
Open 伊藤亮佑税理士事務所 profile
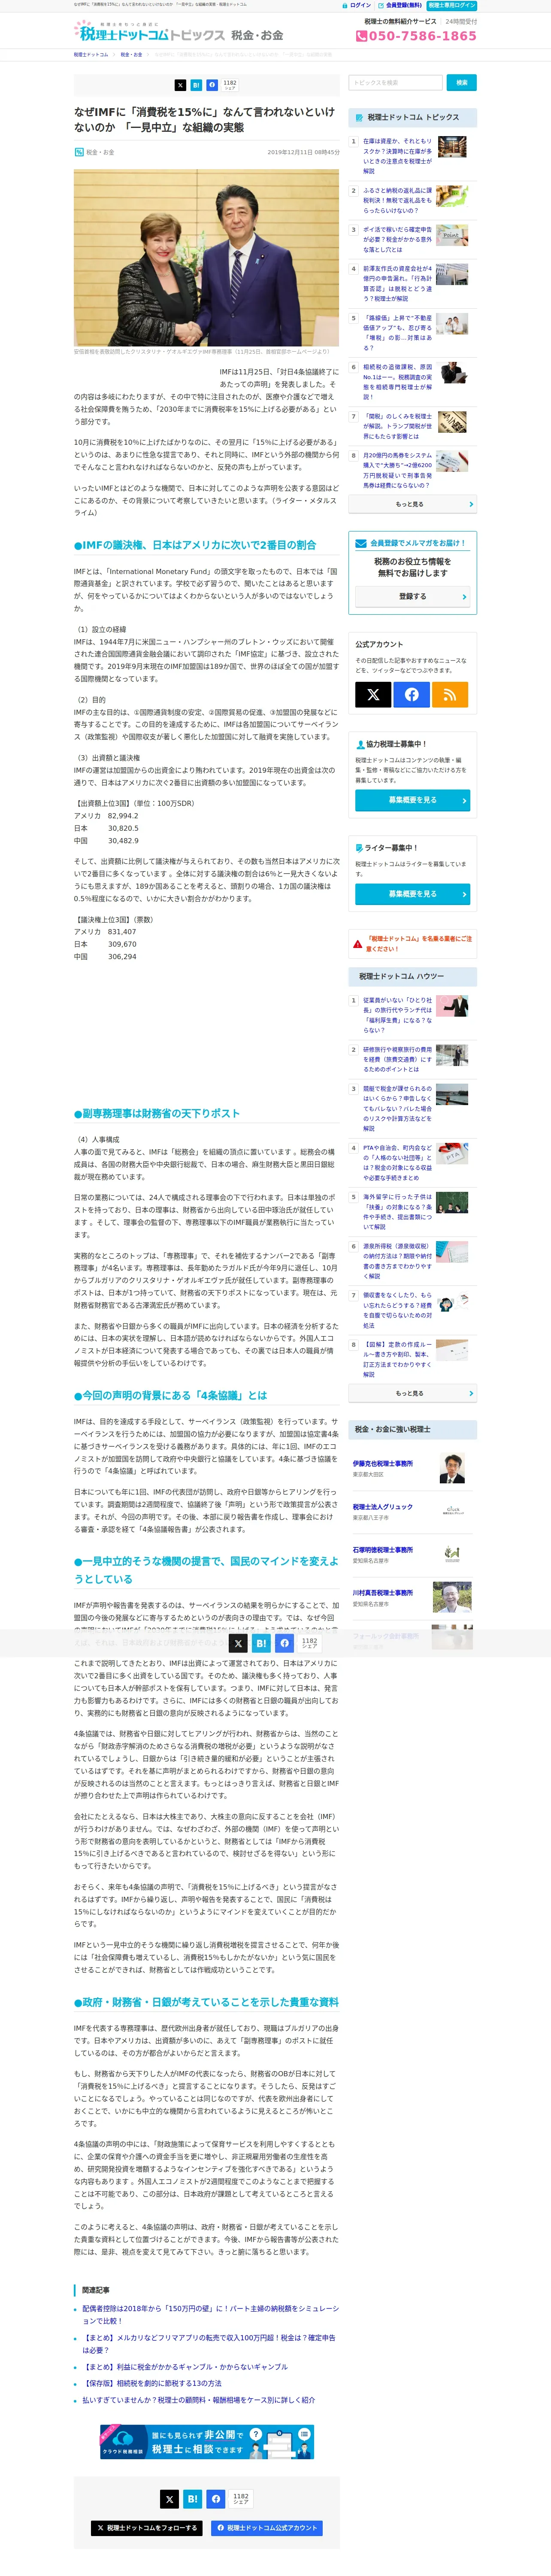(383, 1464)
